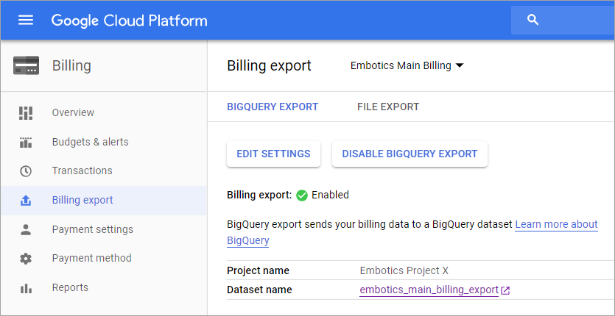Screen dimensions: 615x316
Task: Click the Billing credit card icon
Action: (26, 65)
